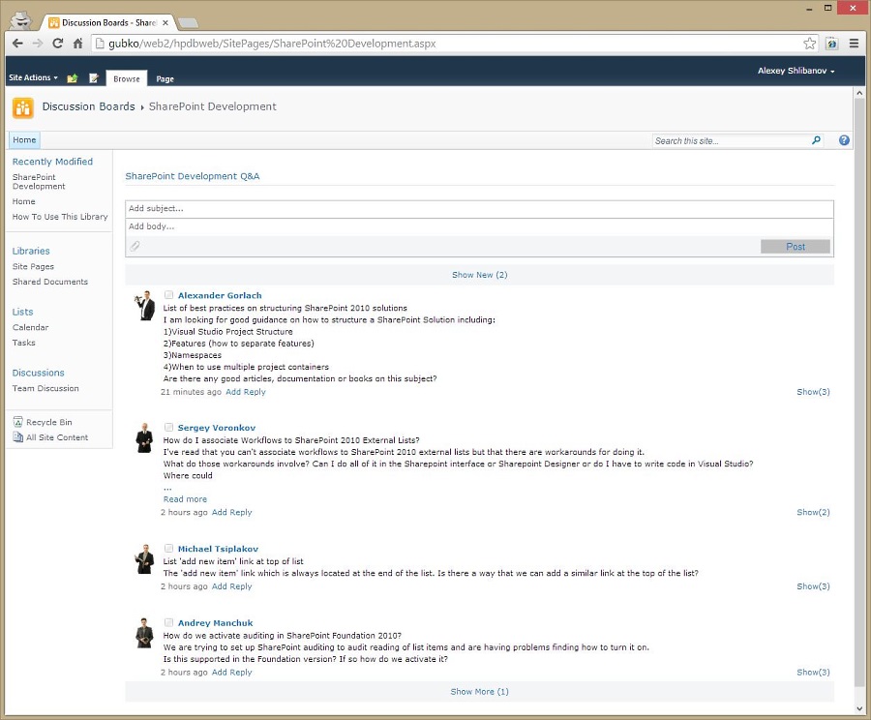Image resolution: width=871 pixels, height=720 pixels.
Task: Select the Home navigation tab
Action: (x=24, y=140)
